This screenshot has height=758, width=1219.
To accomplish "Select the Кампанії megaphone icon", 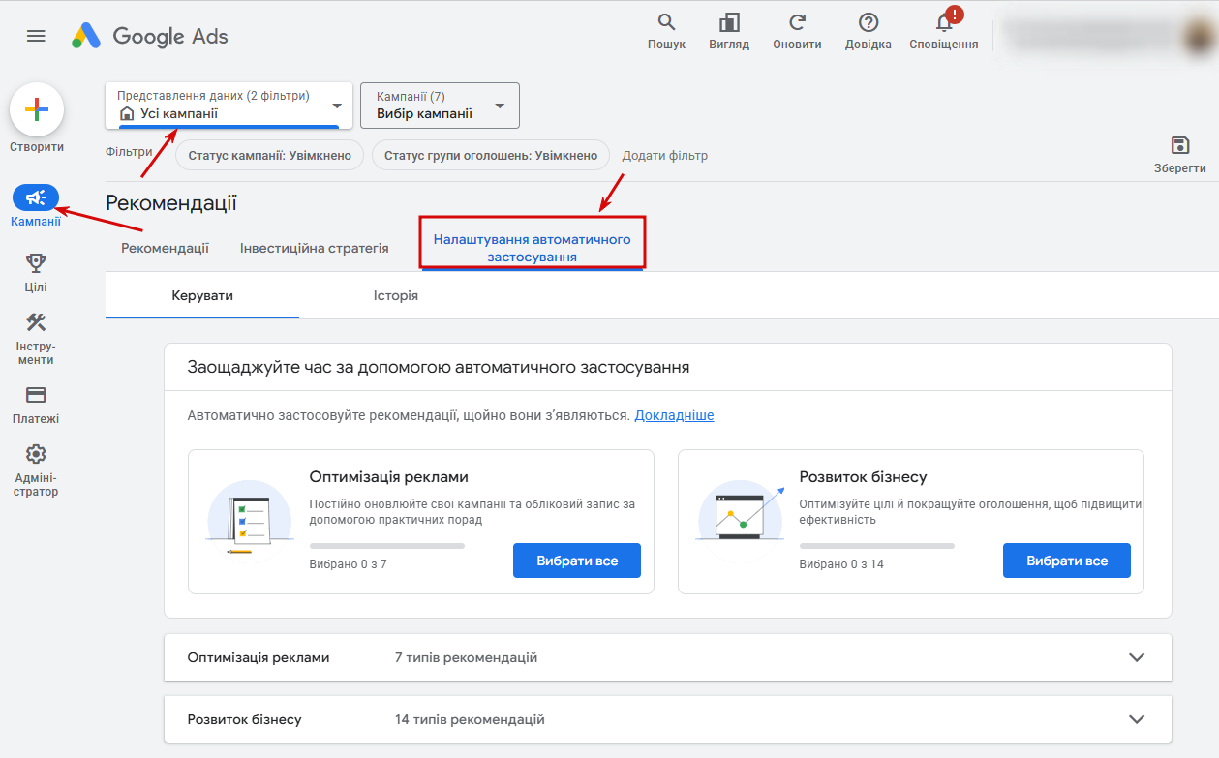I will (36, 197).
